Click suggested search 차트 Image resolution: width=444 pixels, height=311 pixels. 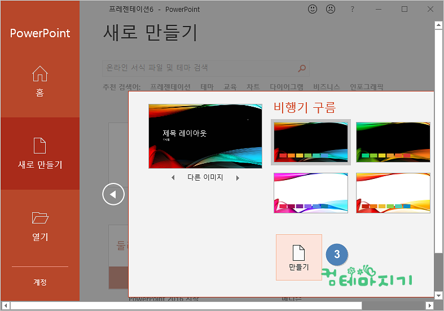253,87
